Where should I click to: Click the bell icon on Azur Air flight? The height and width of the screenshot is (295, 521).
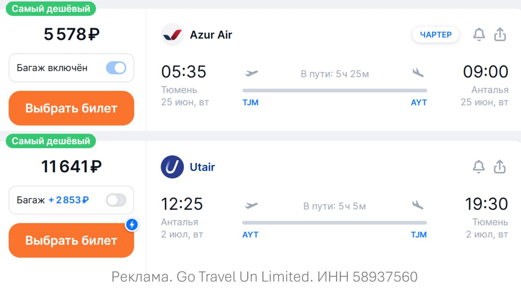(x=479, y=35)
